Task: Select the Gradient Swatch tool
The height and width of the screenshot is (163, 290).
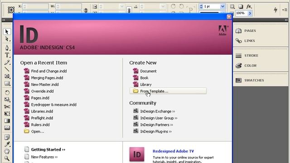Action: coord(7,121)
